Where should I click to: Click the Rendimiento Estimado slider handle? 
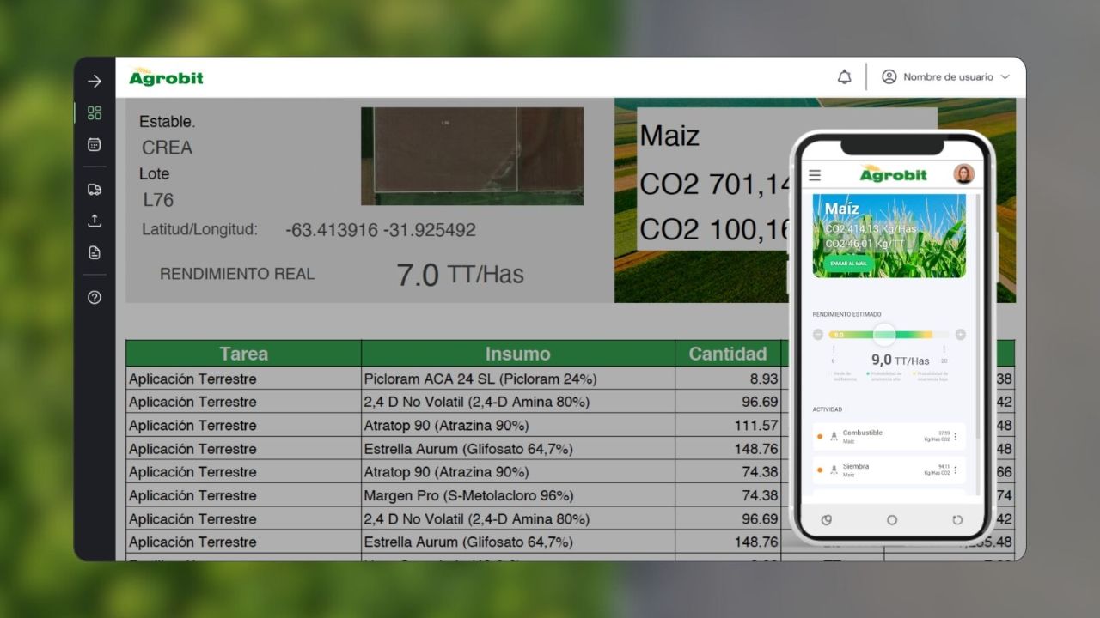[884, 335]
